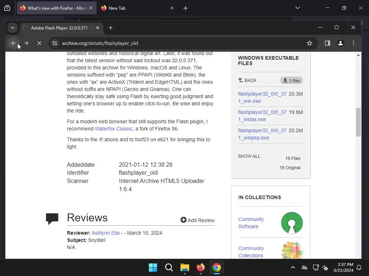Show hidden system tray icons chevron
Viewport: 369px width, 276px height.
293,267
